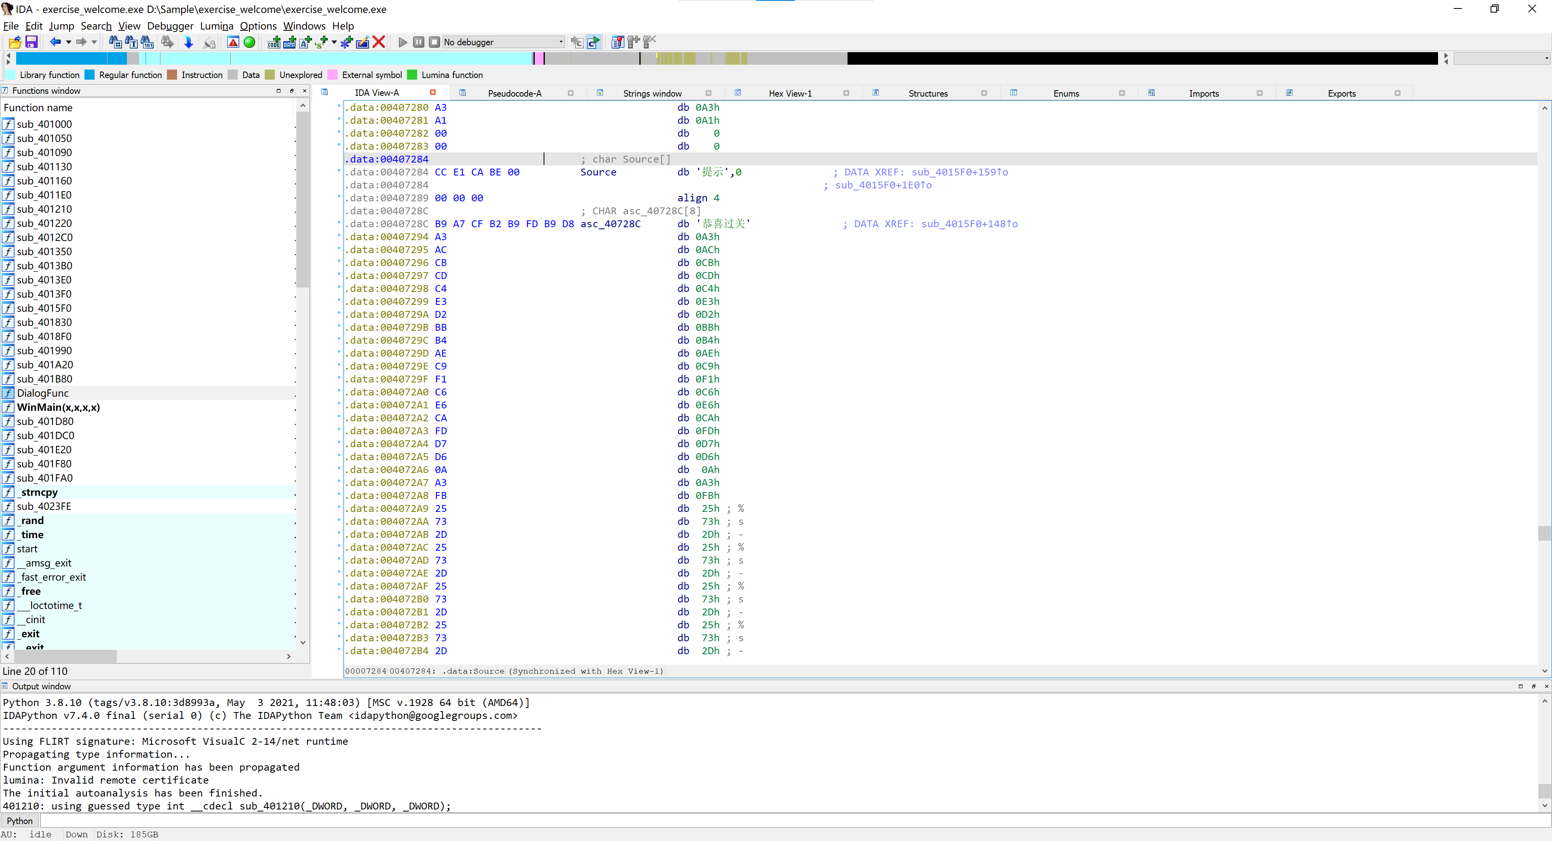1552x841 pixels.
Task: Click search immediate value binoculars icon
Action: (115, 42)
